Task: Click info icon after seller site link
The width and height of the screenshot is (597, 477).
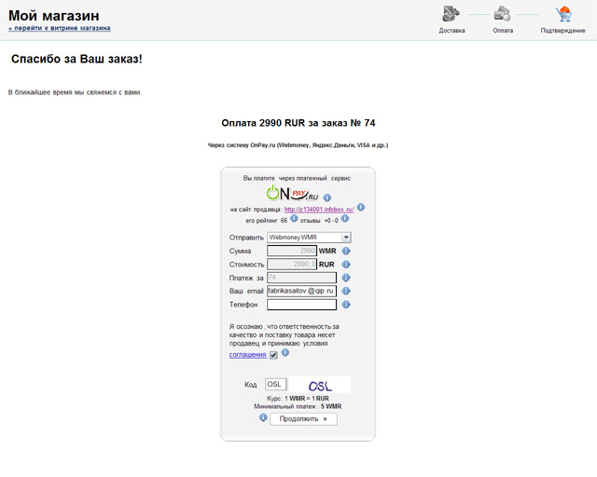Action: [x=361, y=208]
